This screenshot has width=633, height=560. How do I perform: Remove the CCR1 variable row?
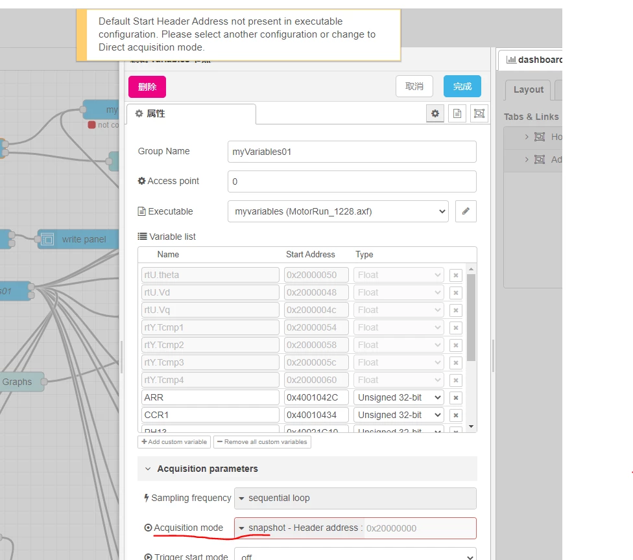click(x=456, y=415)
